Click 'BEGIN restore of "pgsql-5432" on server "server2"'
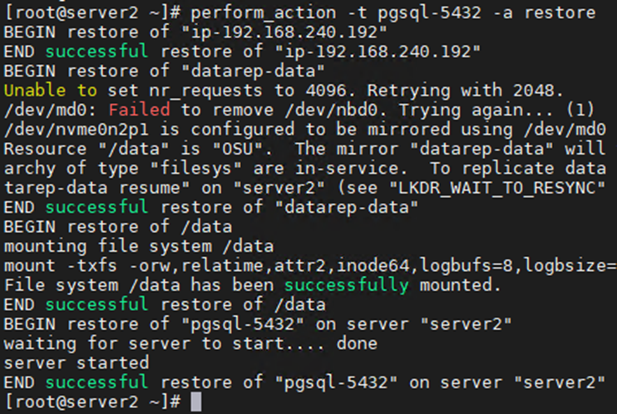 point(258,324)
